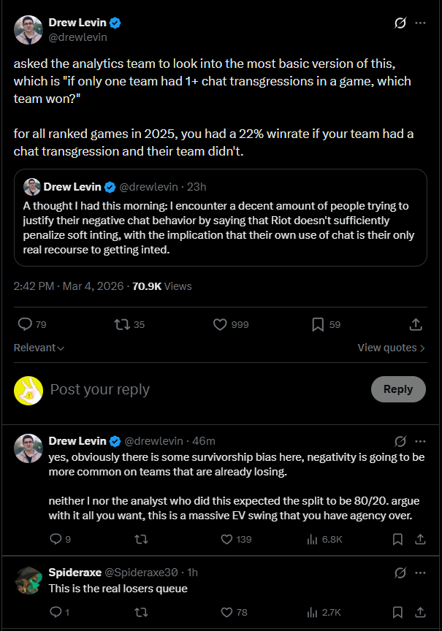Share Spideraxe's reply
This screenshot has width=442, height=631.
(420, 611)
